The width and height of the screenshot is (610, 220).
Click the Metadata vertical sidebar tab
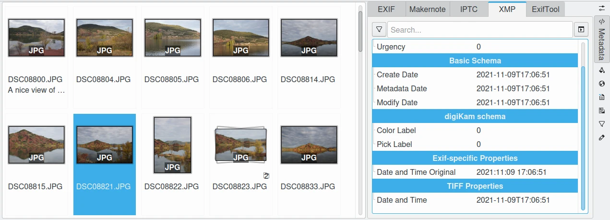tap(602, 39)
